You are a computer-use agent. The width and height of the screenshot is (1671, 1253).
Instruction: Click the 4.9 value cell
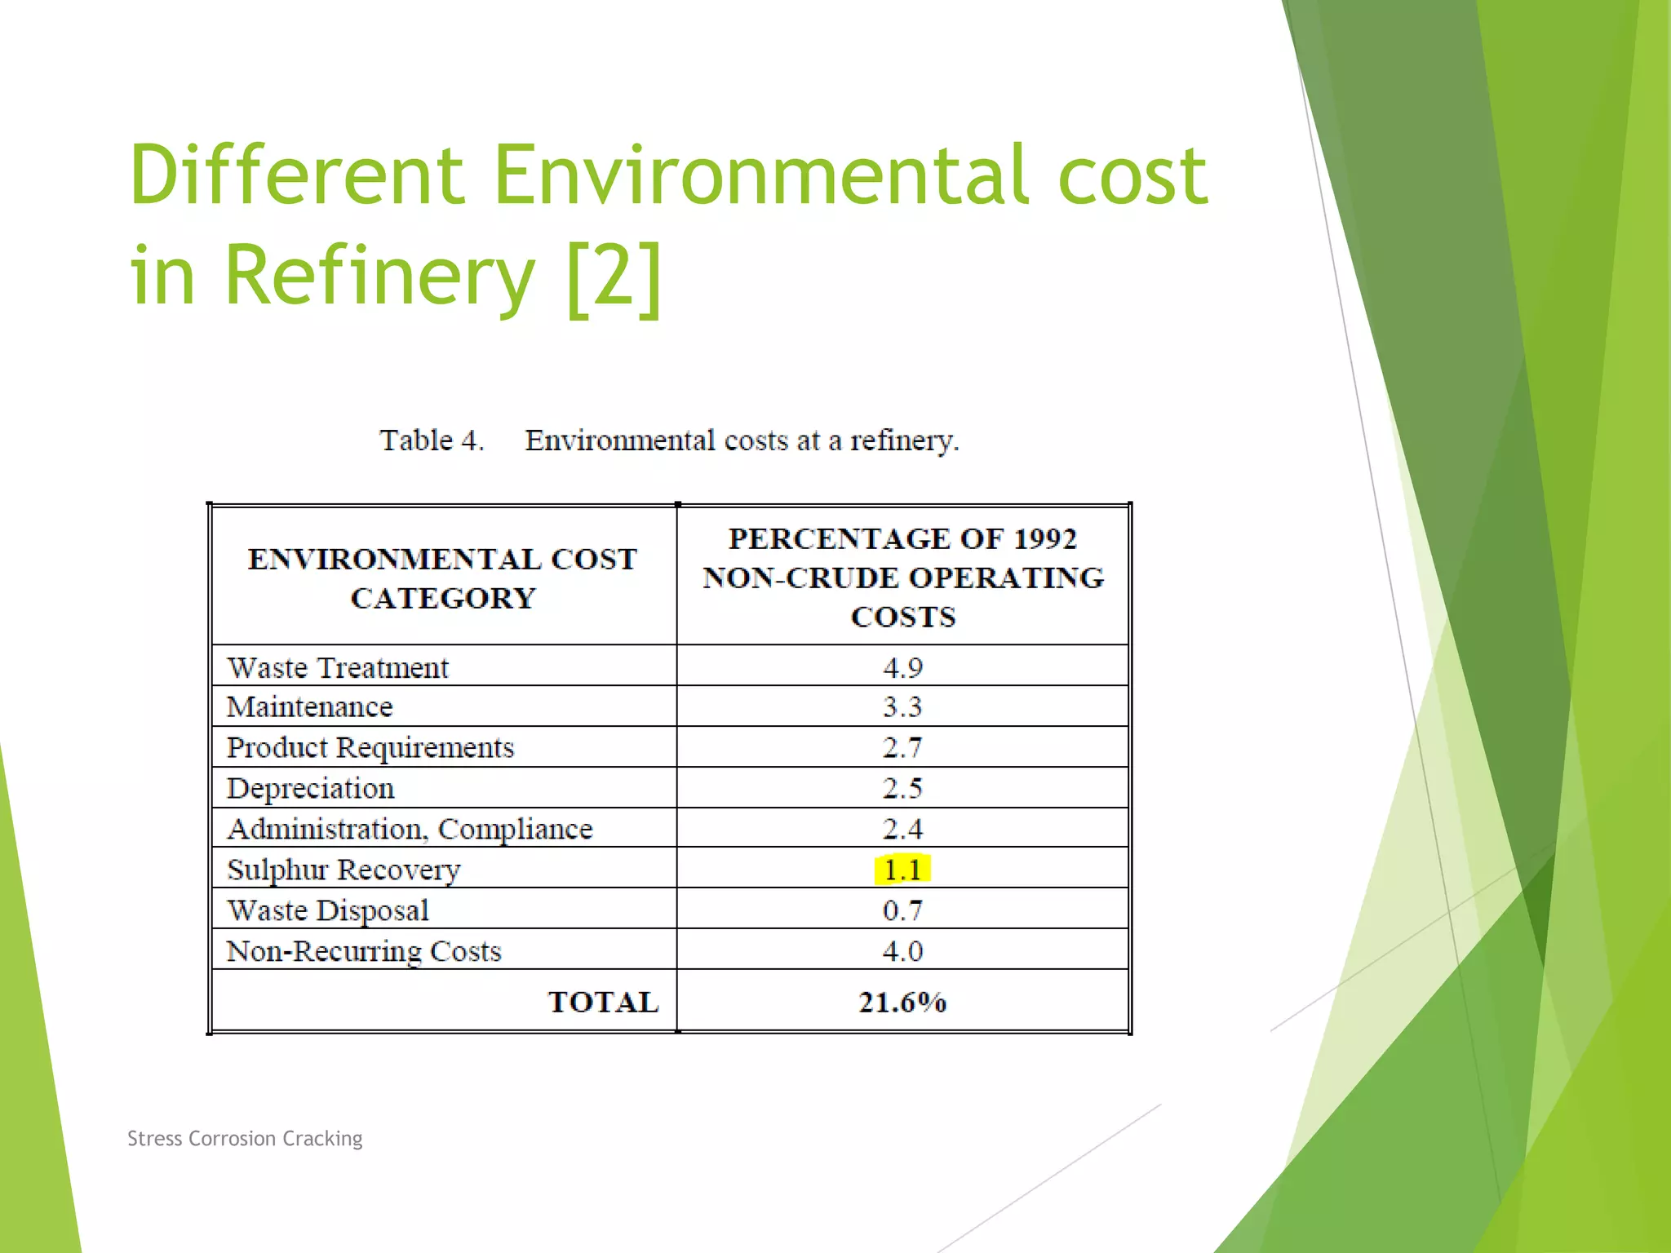(902, 668)
